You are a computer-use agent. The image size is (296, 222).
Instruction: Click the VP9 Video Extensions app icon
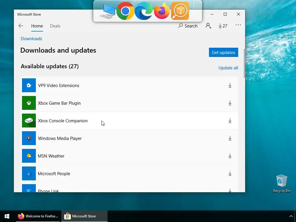tap(29, 85)
